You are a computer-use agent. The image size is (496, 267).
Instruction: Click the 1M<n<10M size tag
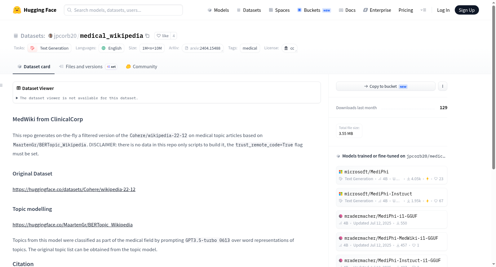click(x=152, y=48)
